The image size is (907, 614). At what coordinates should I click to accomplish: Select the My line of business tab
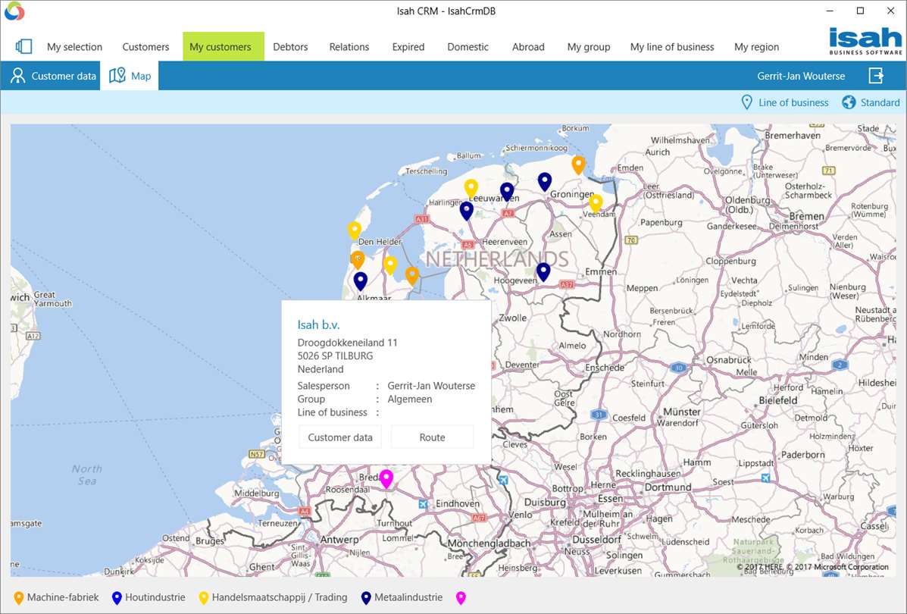point(672,47)
